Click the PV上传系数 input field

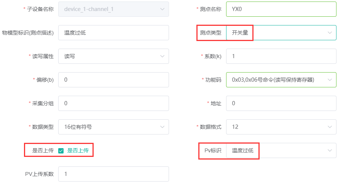click(x=113, y=174)
